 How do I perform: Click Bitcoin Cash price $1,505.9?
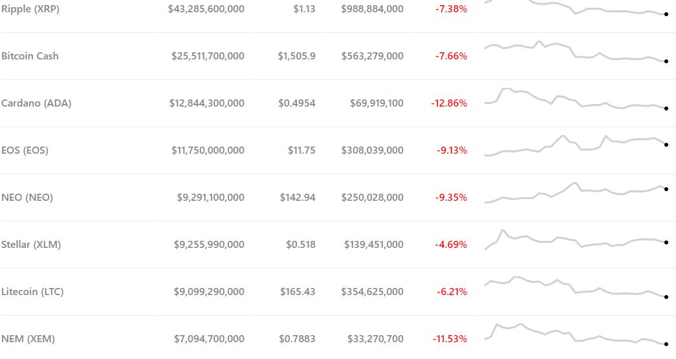pyautogui.click(x=297, y=56)
